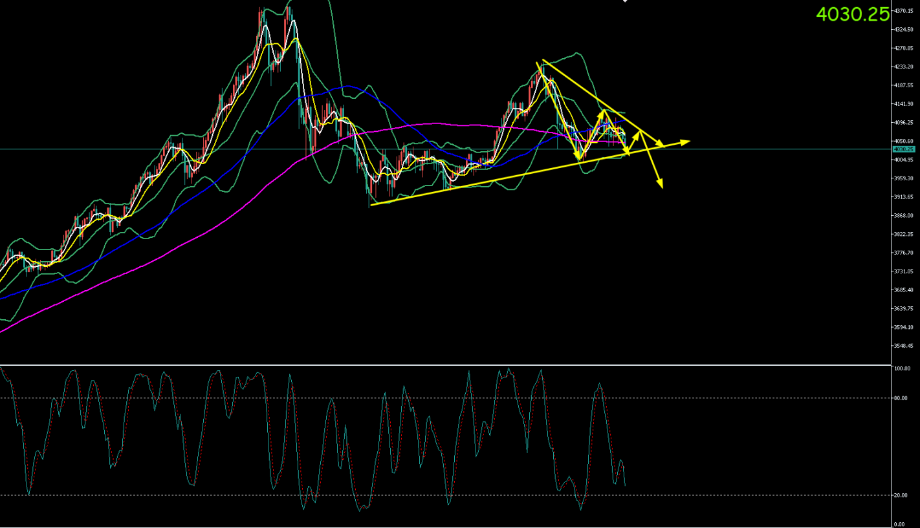Click the oscillator's 20.00 level label
The image size is (920, 528).
pyautogui.click(x=900, y=495)
